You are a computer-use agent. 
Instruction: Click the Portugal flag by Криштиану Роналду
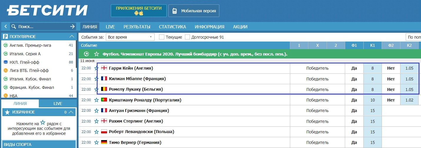click(104, 100)
